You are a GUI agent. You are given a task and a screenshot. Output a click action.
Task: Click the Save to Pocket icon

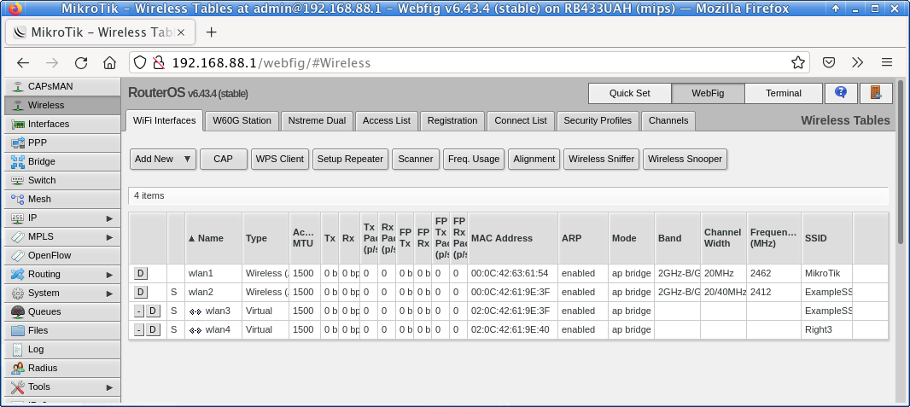click(x=828, y=62)
